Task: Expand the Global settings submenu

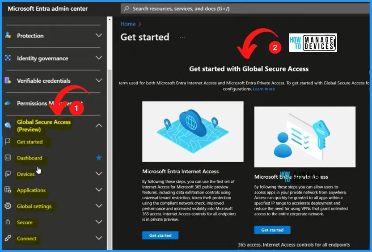Action: coord(99,206)
